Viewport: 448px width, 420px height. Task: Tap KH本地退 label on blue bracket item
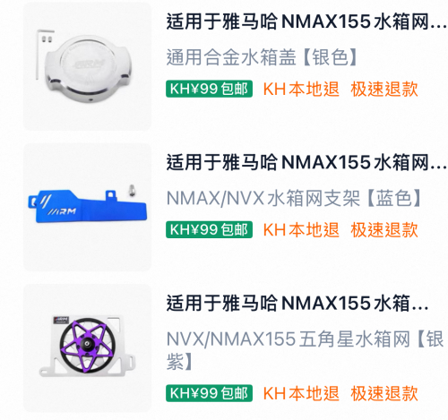point(301,229)
